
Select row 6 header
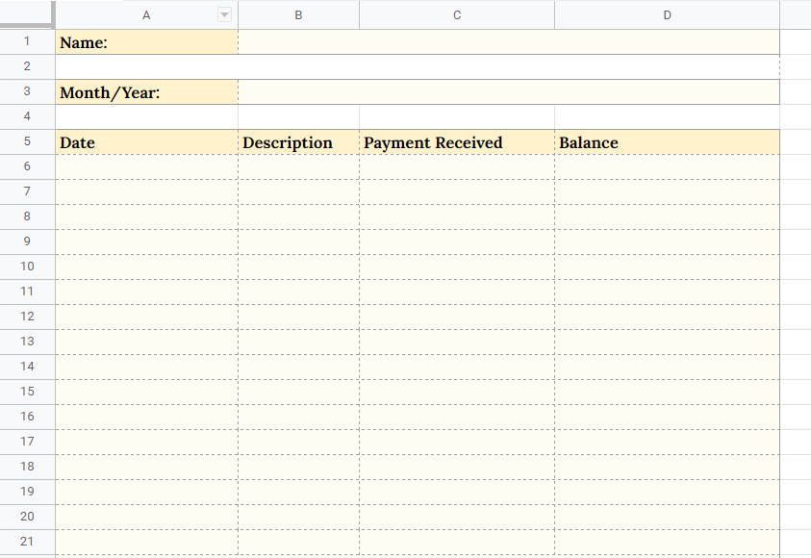27,167
